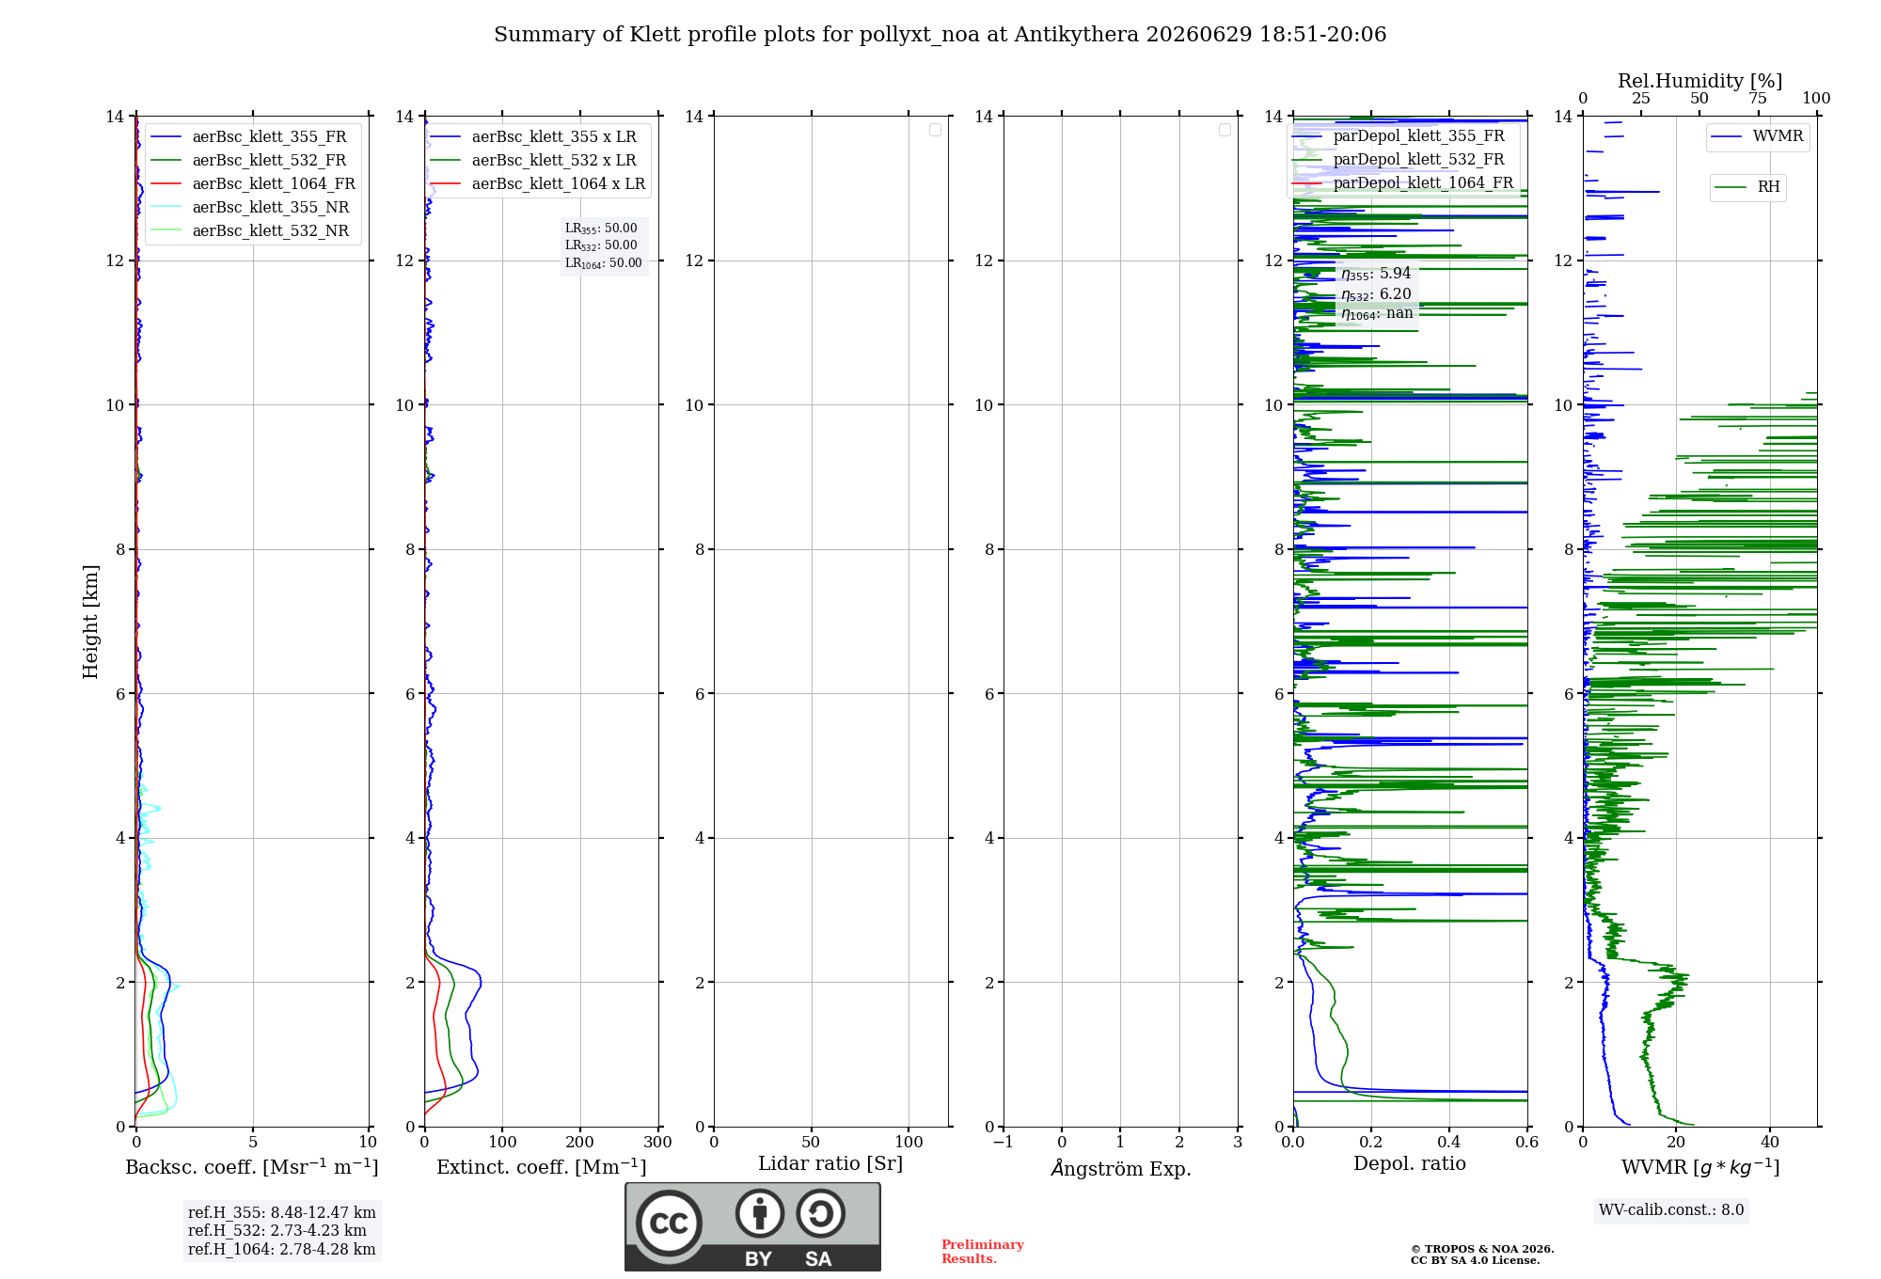Screen dimensions: 1881x1279
Task: Click the © TROPOS & NOA 2026 copyright text
Action: (1482, 1250)
